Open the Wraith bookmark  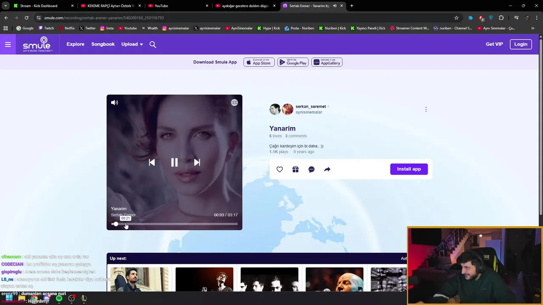(x=149, y=28)
